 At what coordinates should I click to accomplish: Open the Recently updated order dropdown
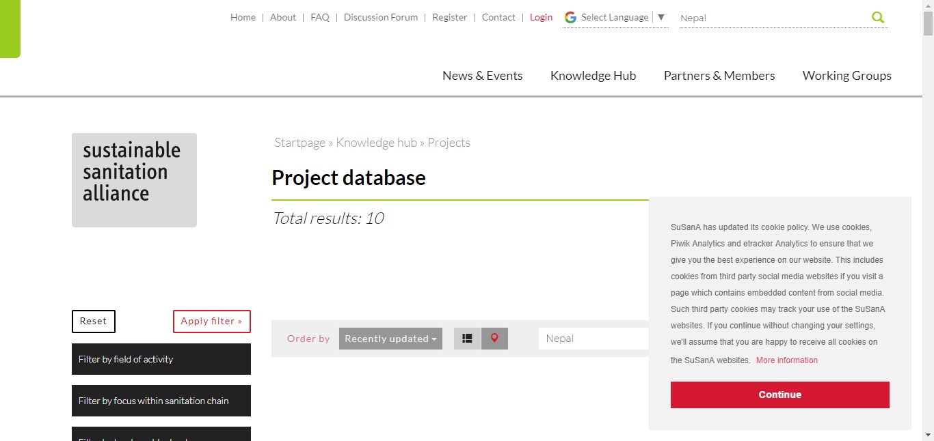[390, 339]
